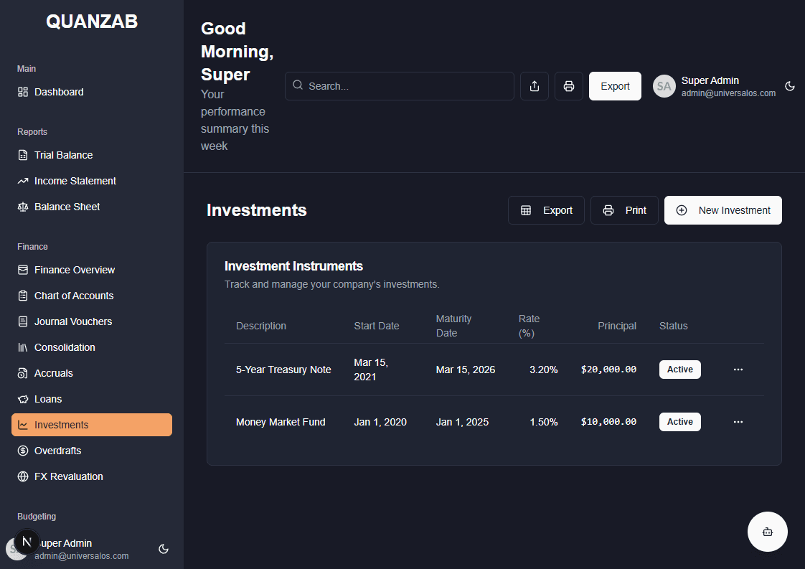Viewport: 805px width, 569px height.
Task: Click the Dashboard grid icon
Action: (22, 92)
